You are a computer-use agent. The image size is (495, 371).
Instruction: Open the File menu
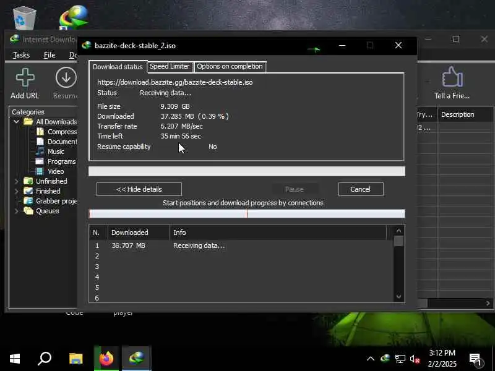coord(49,55)
